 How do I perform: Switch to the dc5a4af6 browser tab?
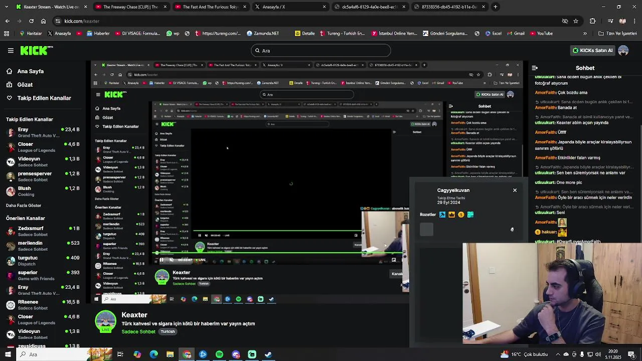(x=370, y=7)
